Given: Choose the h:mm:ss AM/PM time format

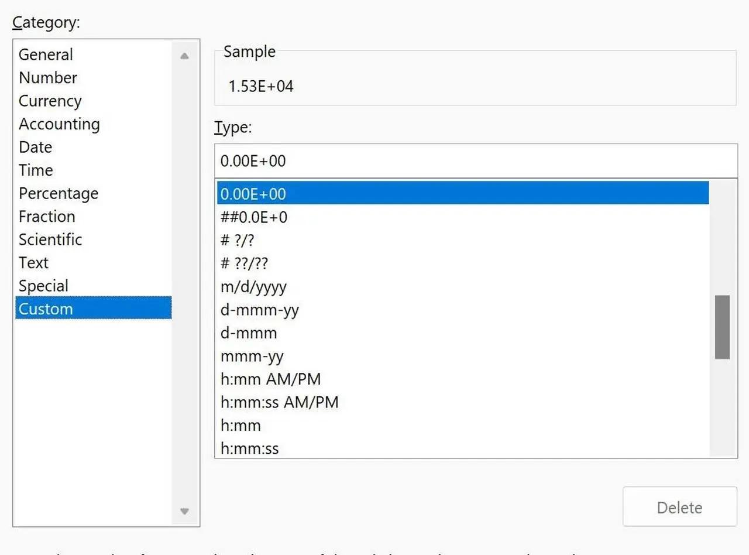Looking at the screenshot, I should [463, 402].
